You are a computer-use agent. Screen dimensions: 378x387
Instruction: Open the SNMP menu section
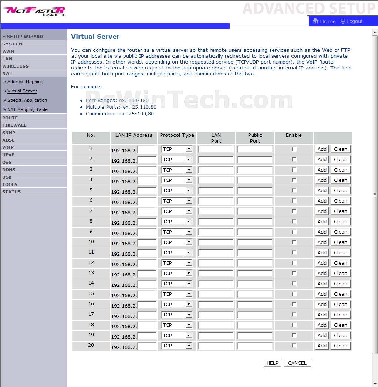tap(9, 133)
